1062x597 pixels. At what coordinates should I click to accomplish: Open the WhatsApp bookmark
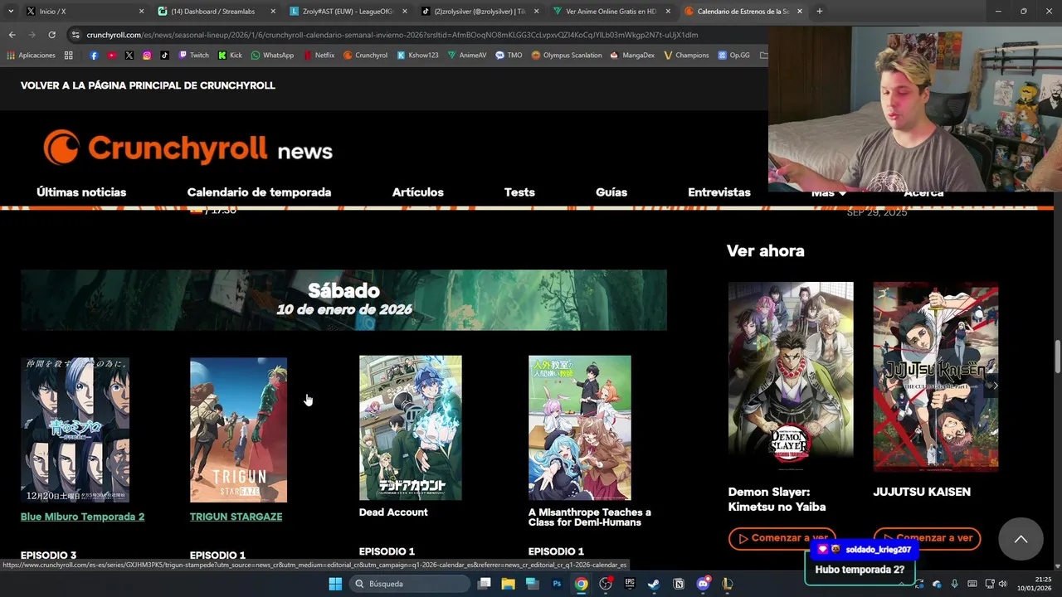click(x=272, y=56)
